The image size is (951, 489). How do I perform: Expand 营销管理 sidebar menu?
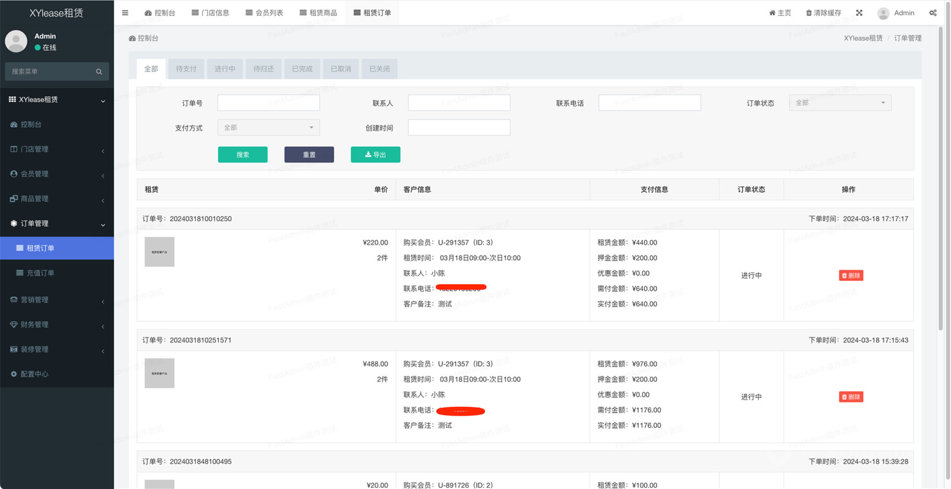(x=57, y=300)
